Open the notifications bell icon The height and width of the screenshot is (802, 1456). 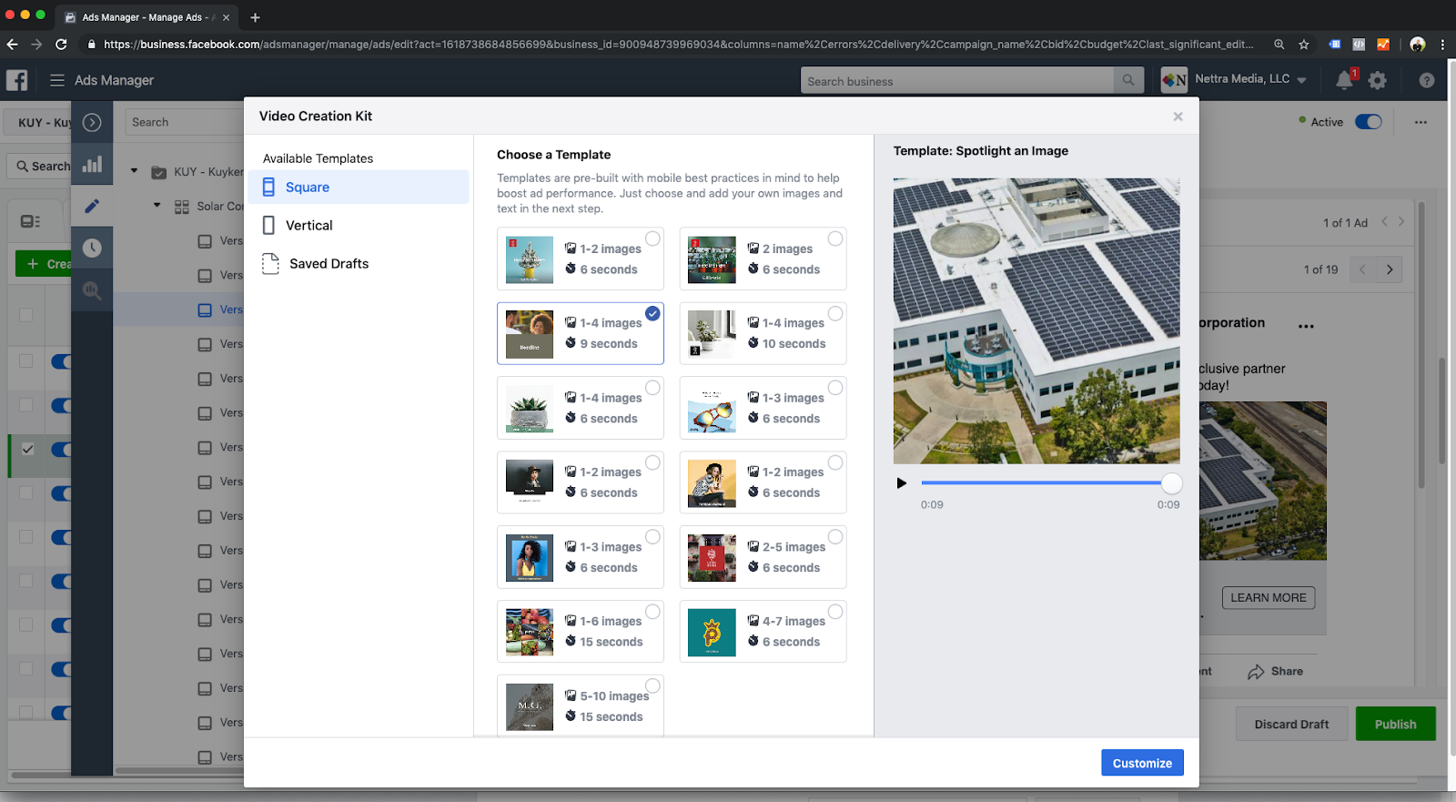pyautogui.click(x=1345, y=80)
